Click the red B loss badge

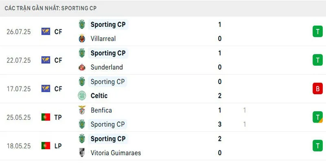tap(317, 88)
